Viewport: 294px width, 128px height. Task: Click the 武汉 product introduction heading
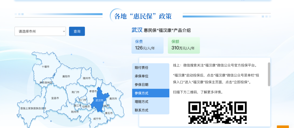click(161, 30)
